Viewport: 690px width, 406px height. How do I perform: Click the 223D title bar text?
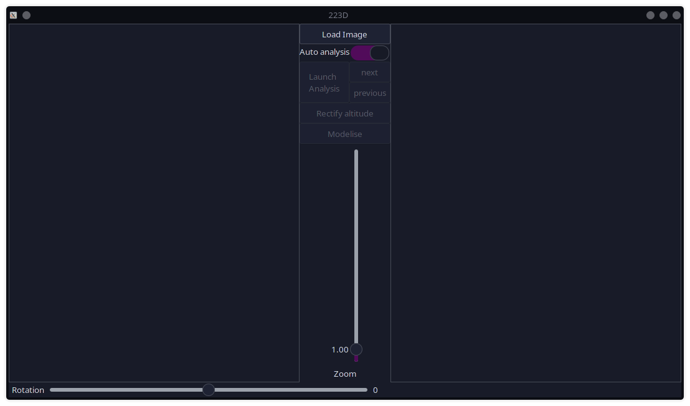[338, 15]
